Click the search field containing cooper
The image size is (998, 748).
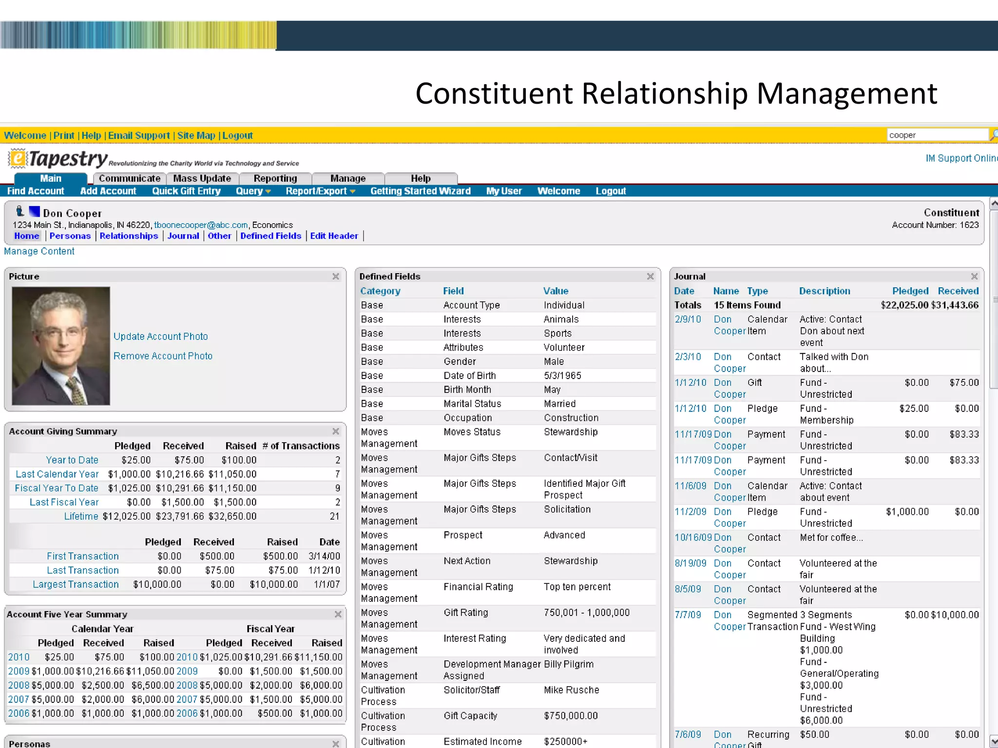click(938, 135)
